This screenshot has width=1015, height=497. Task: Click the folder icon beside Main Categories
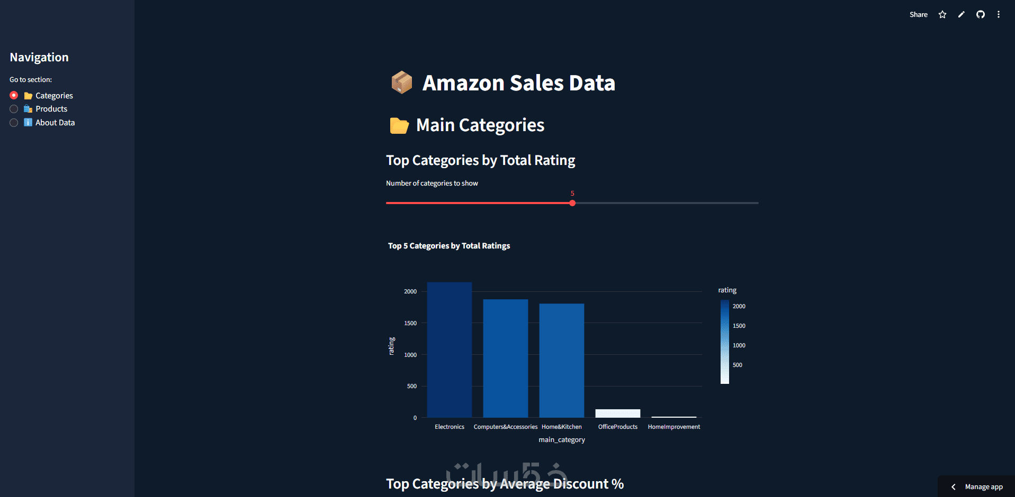(399, 125)
